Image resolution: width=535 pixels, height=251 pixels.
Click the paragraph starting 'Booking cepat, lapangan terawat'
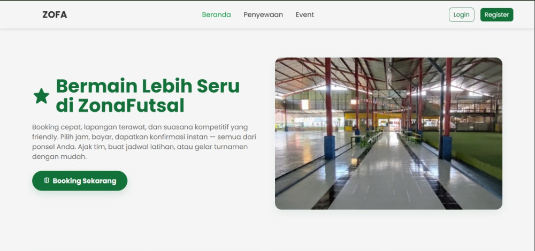(144, 142)
